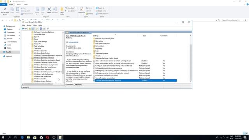Click Up one level icon in policy editor toolbar
249x140 pixels.
(30, 28)
